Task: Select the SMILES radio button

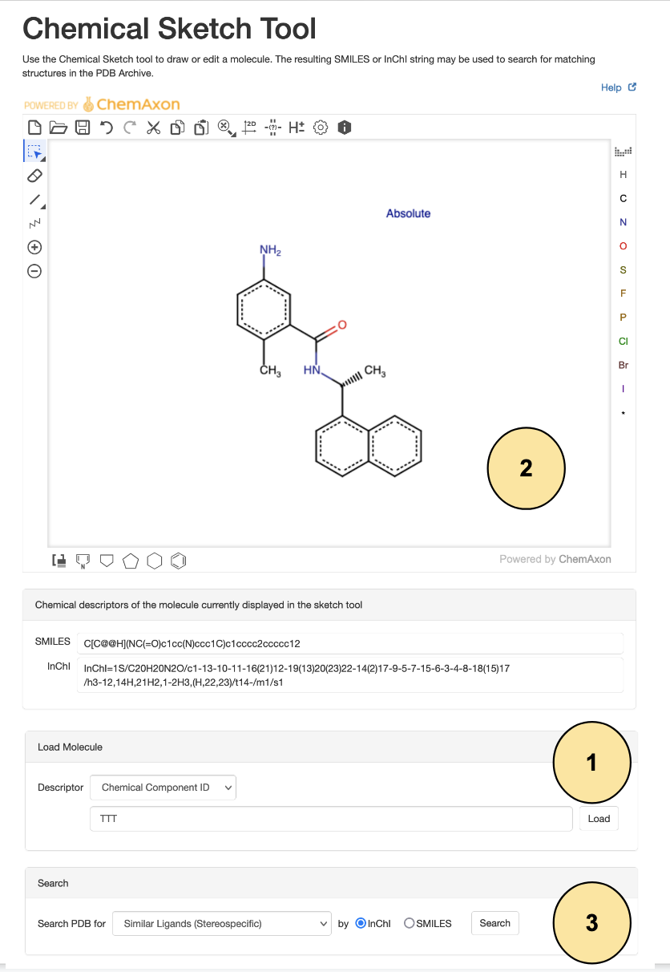Action: [410, 923]
